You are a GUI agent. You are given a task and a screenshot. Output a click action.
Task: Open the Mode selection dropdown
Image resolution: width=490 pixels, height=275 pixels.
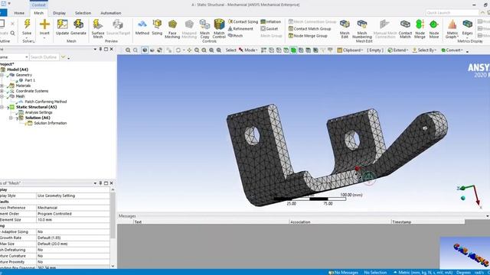(248, 50)
